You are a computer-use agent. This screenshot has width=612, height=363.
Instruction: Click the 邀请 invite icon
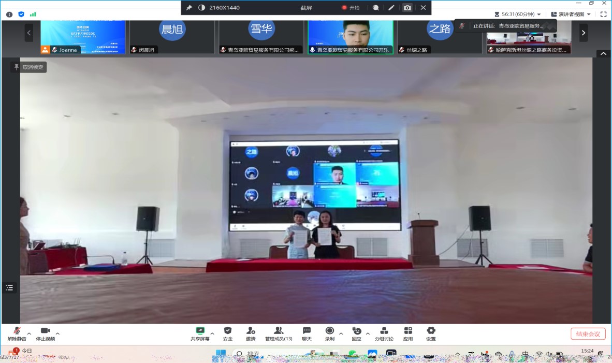(x=251, y=331)
